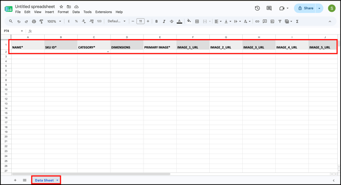
Task: Insert a link
Action: tap(257, 21)
